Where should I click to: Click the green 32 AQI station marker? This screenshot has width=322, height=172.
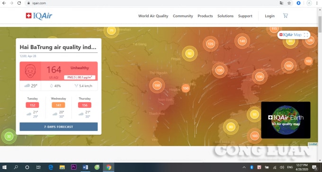pyautogui.click(x=9, y=137)
